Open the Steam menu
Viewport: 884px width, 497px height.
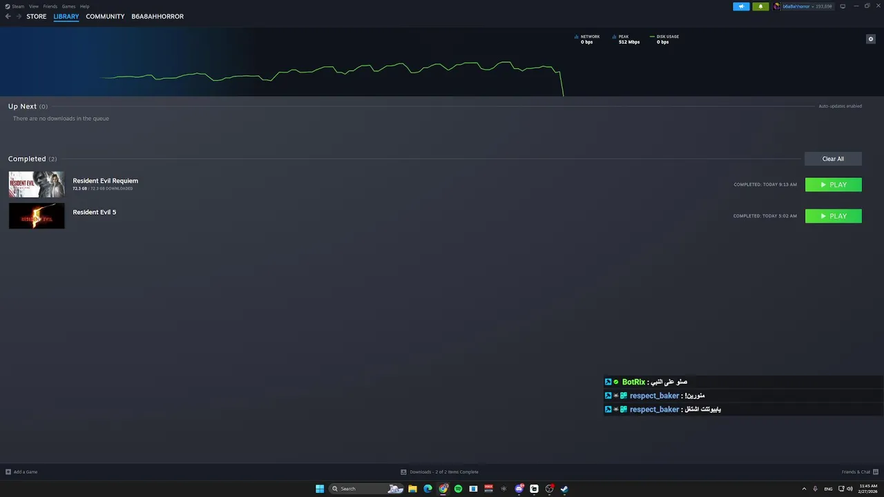point(15,6)
